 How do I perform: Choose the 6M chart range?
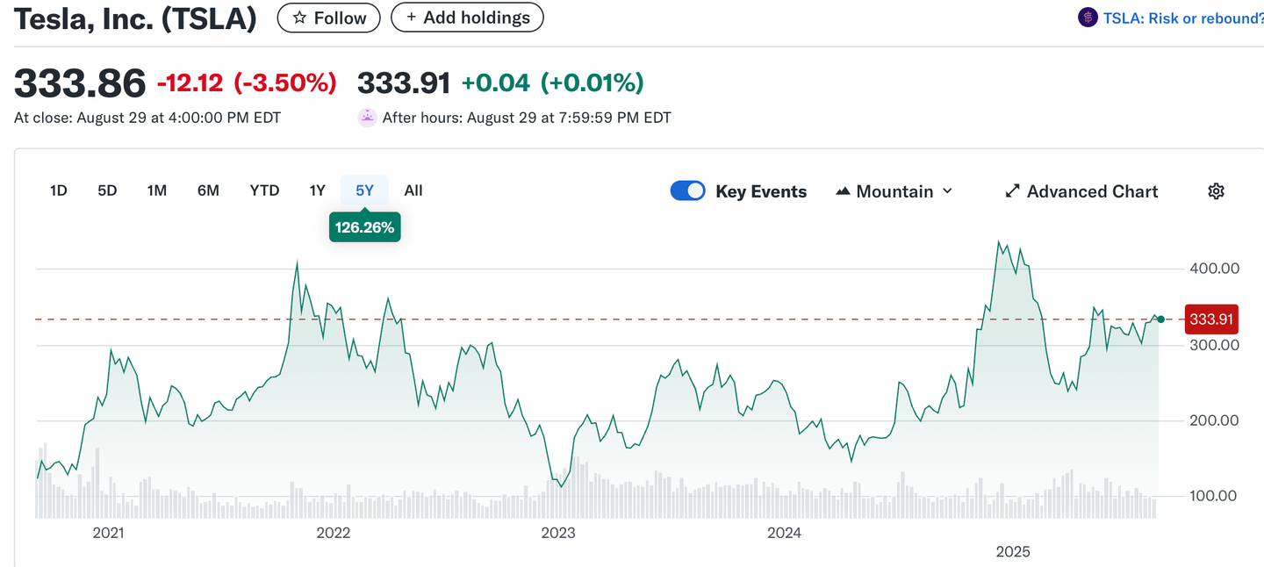(208, 190)
